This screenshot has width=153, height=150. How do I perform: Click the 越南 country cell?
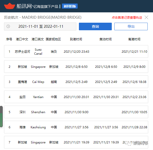(x=54, y=82)
